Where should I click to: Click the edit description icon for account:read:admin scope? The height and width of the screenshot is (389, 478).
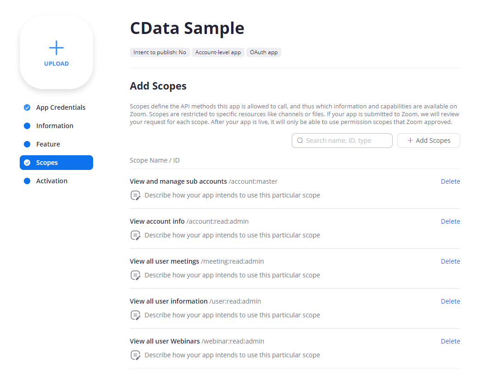135,235
